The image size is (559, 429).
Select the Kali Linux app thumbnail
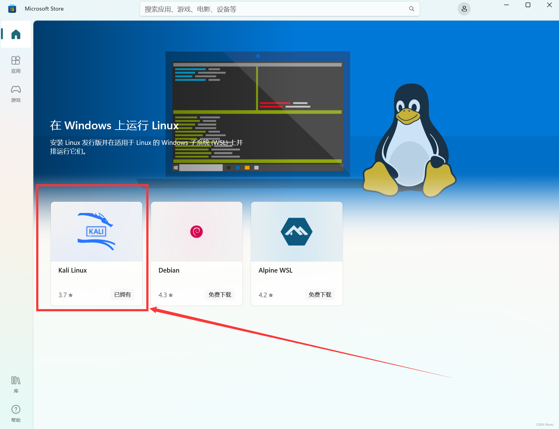96,231
